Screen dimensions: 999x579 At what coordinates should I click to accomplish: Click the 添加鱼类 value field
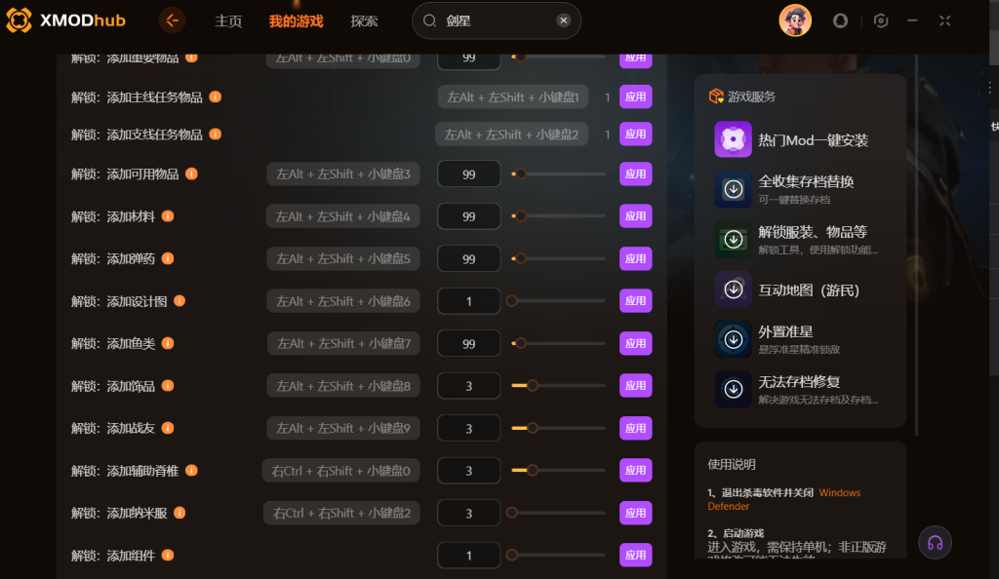[x=469, y=343]
